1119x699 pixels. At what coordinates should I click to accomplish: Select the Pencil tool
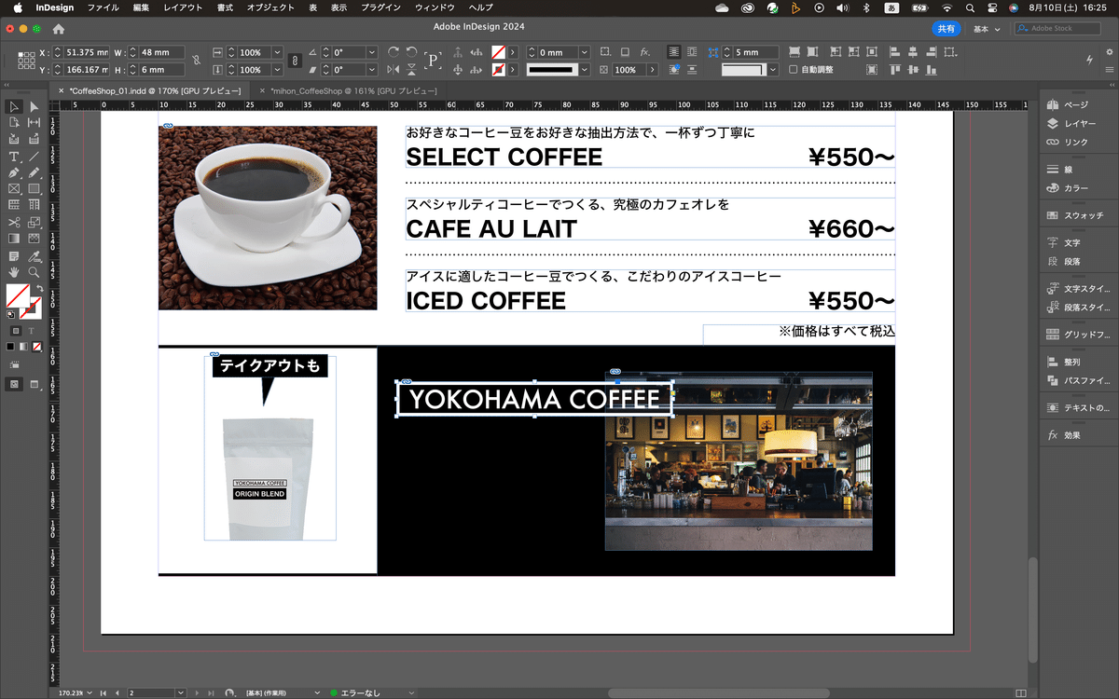pos(35,173)
